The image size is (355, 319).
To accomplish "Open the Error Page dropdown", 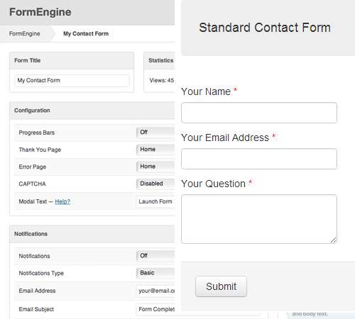I will click(x=155, y=167).
